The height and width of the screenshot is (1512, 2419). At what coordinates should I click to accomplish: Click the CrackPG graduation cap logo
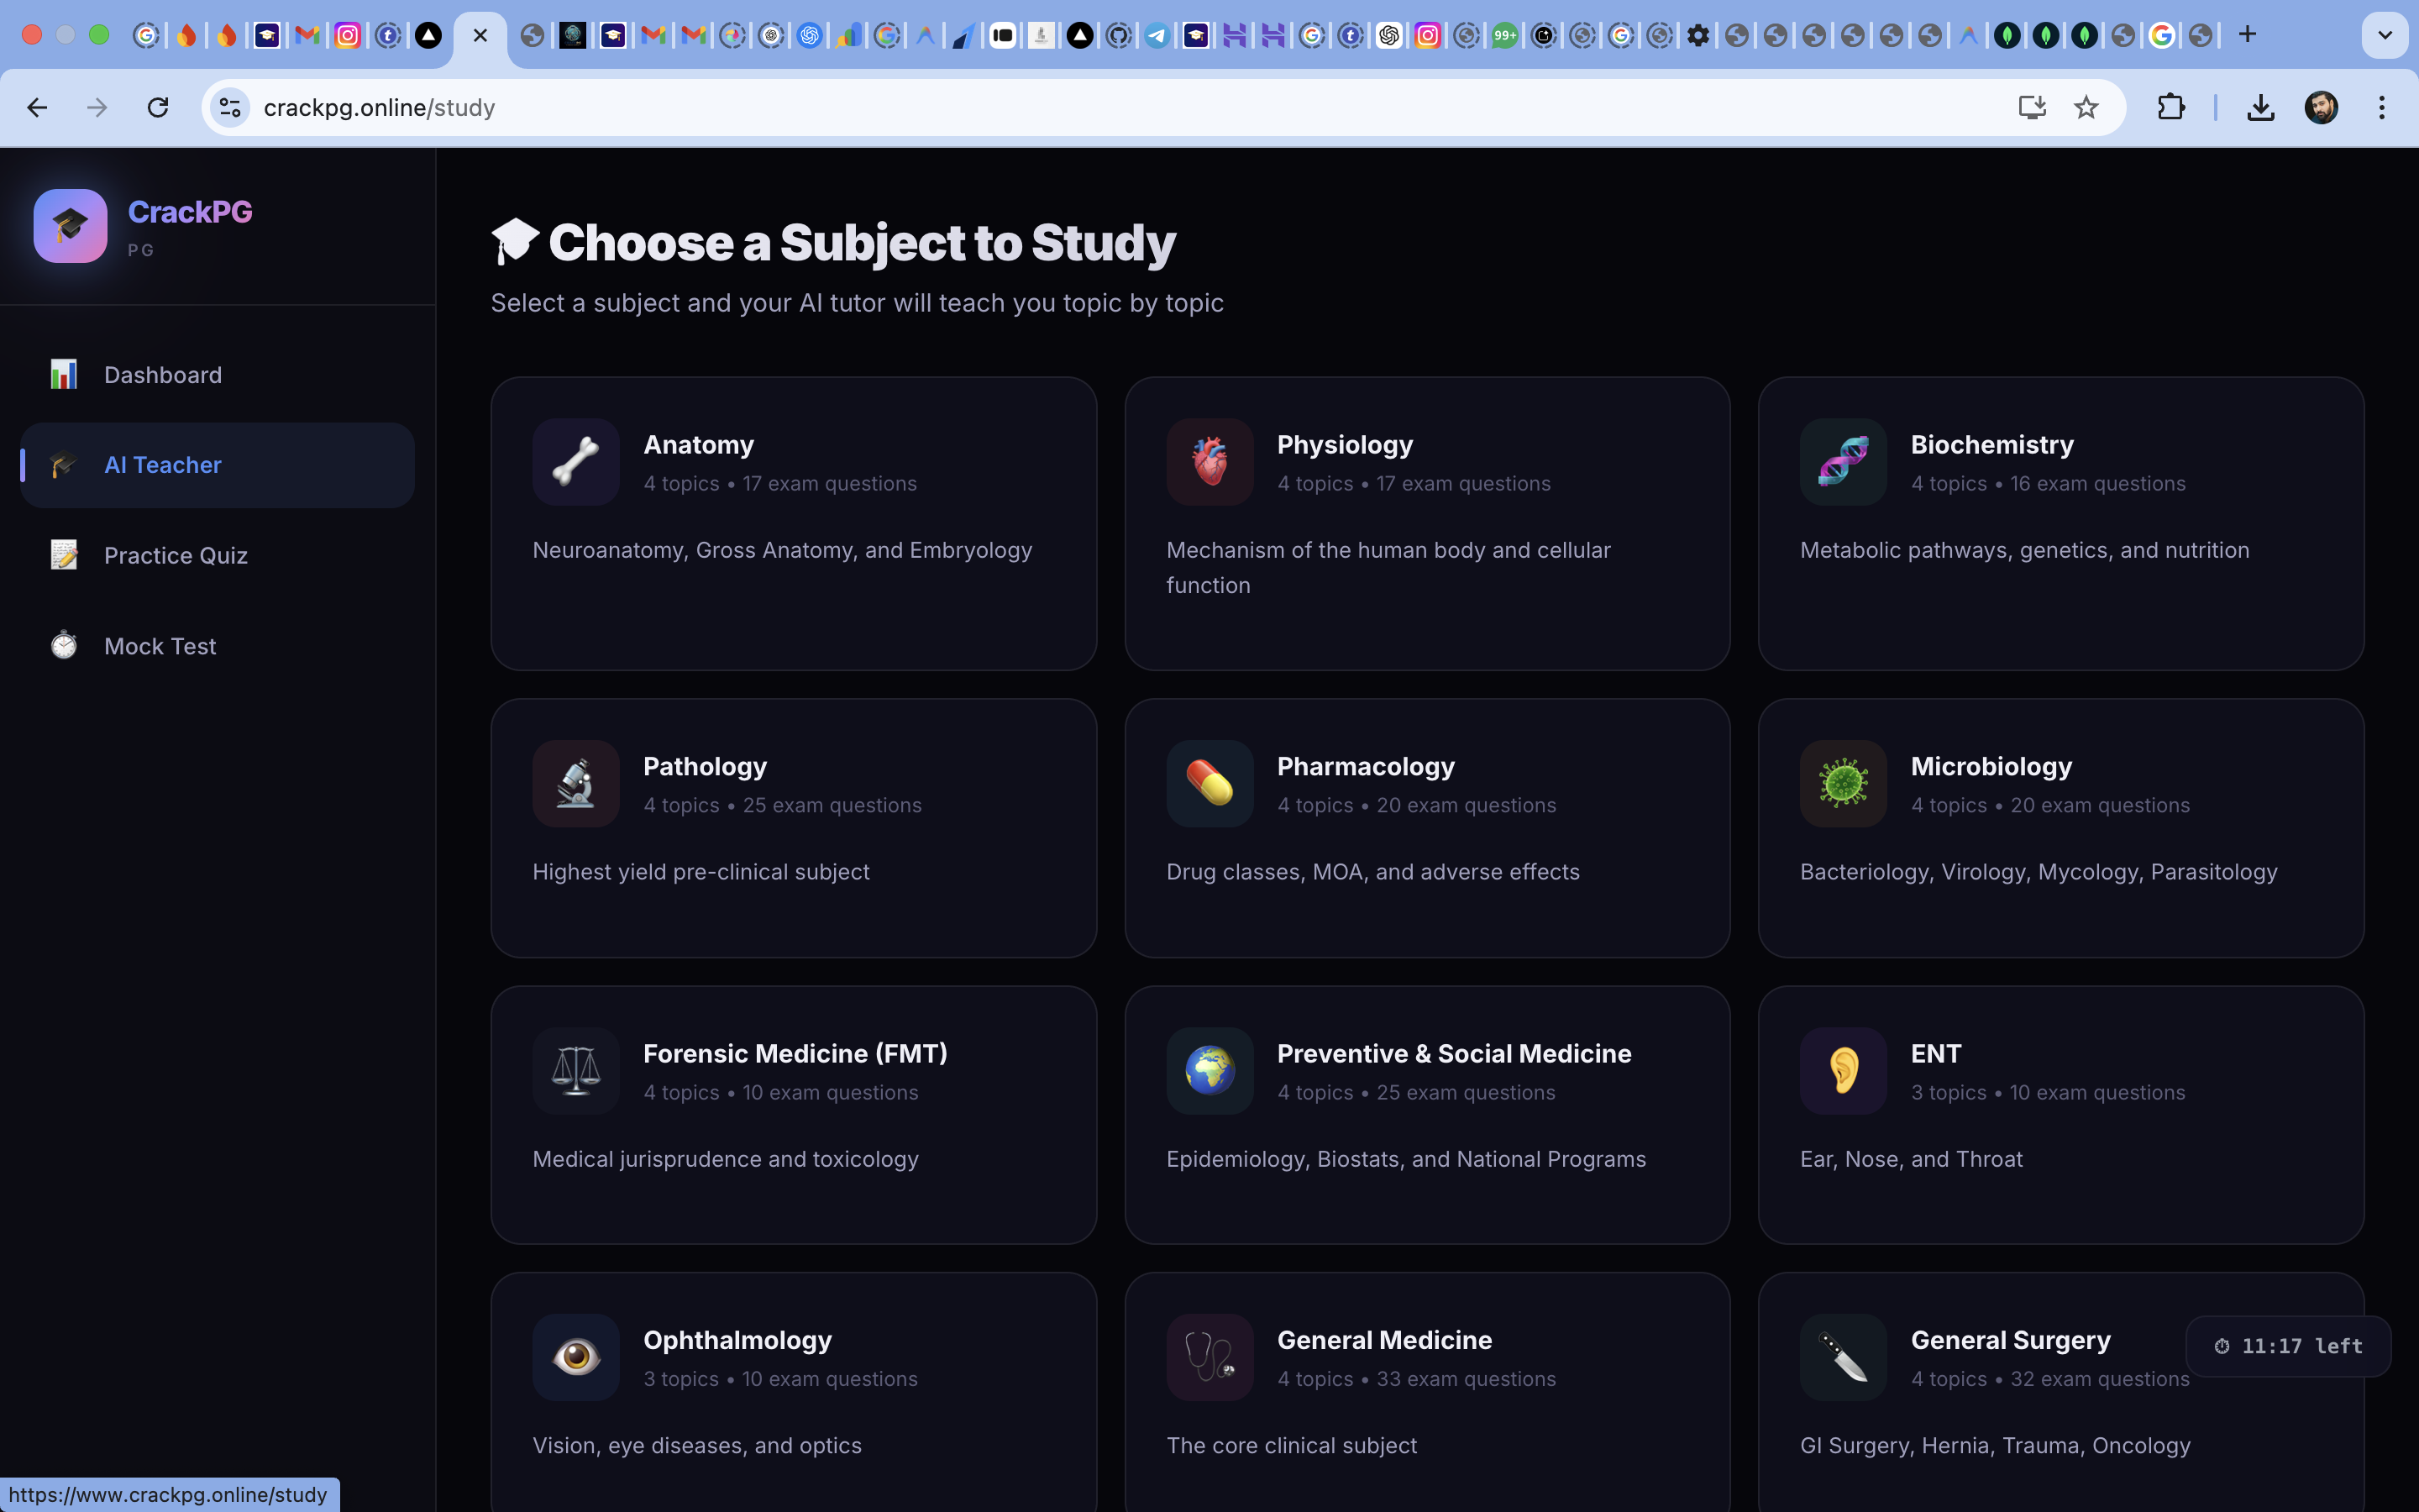(70, 226)
